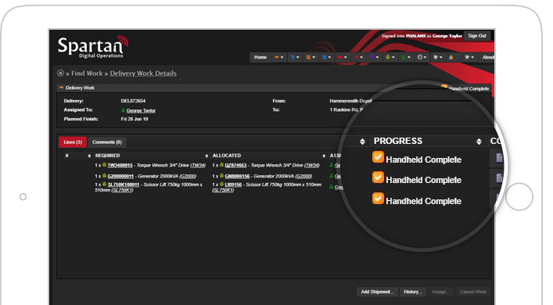Click yellow item icon beside GN8006156

coord(222,176)
